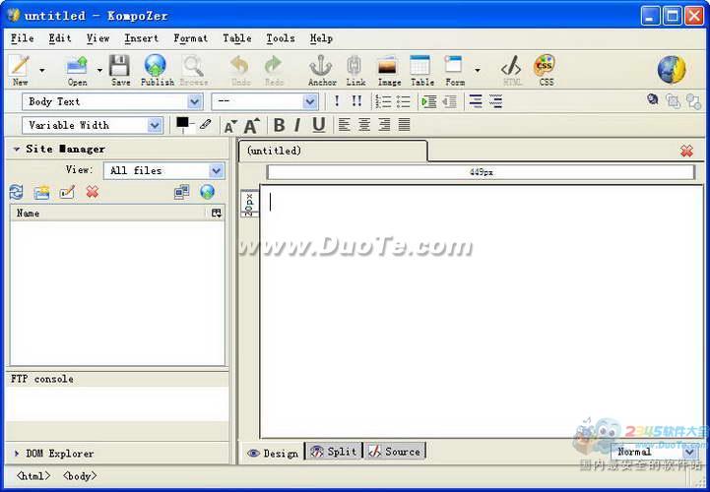Open the Variable Width font dropdown
Screen dimensions: 710x492
click(x=93, y=125)
